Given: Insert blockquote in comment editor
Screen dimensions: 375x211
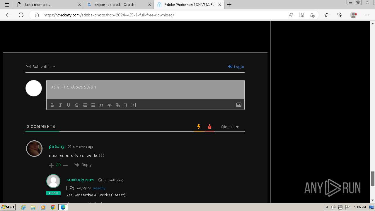Looking at the screenshot, I should 101,105.
